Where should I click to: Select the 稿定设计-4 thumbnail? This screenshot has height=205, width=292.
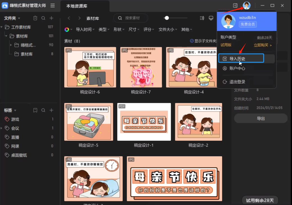pyautogui.click(x=191, y=67)
